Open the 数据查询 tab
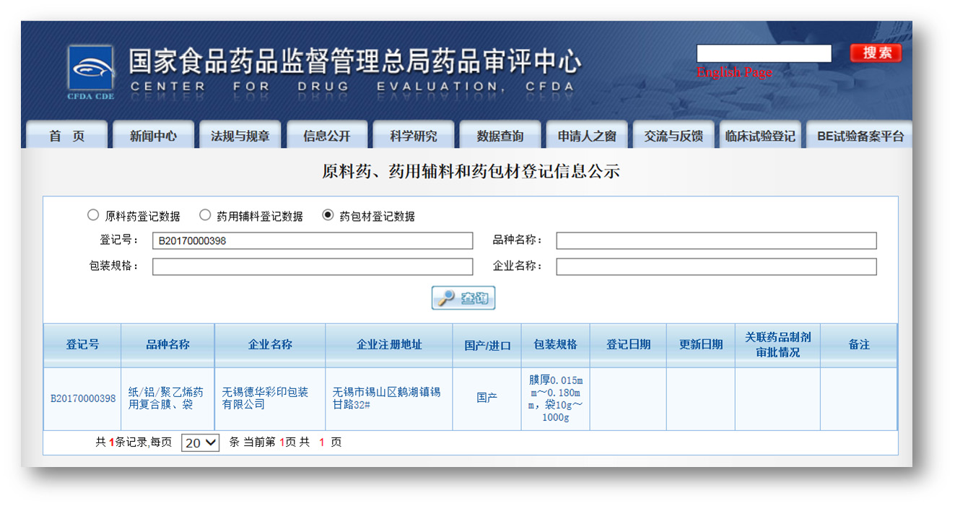955x506 pixels. 500,136
